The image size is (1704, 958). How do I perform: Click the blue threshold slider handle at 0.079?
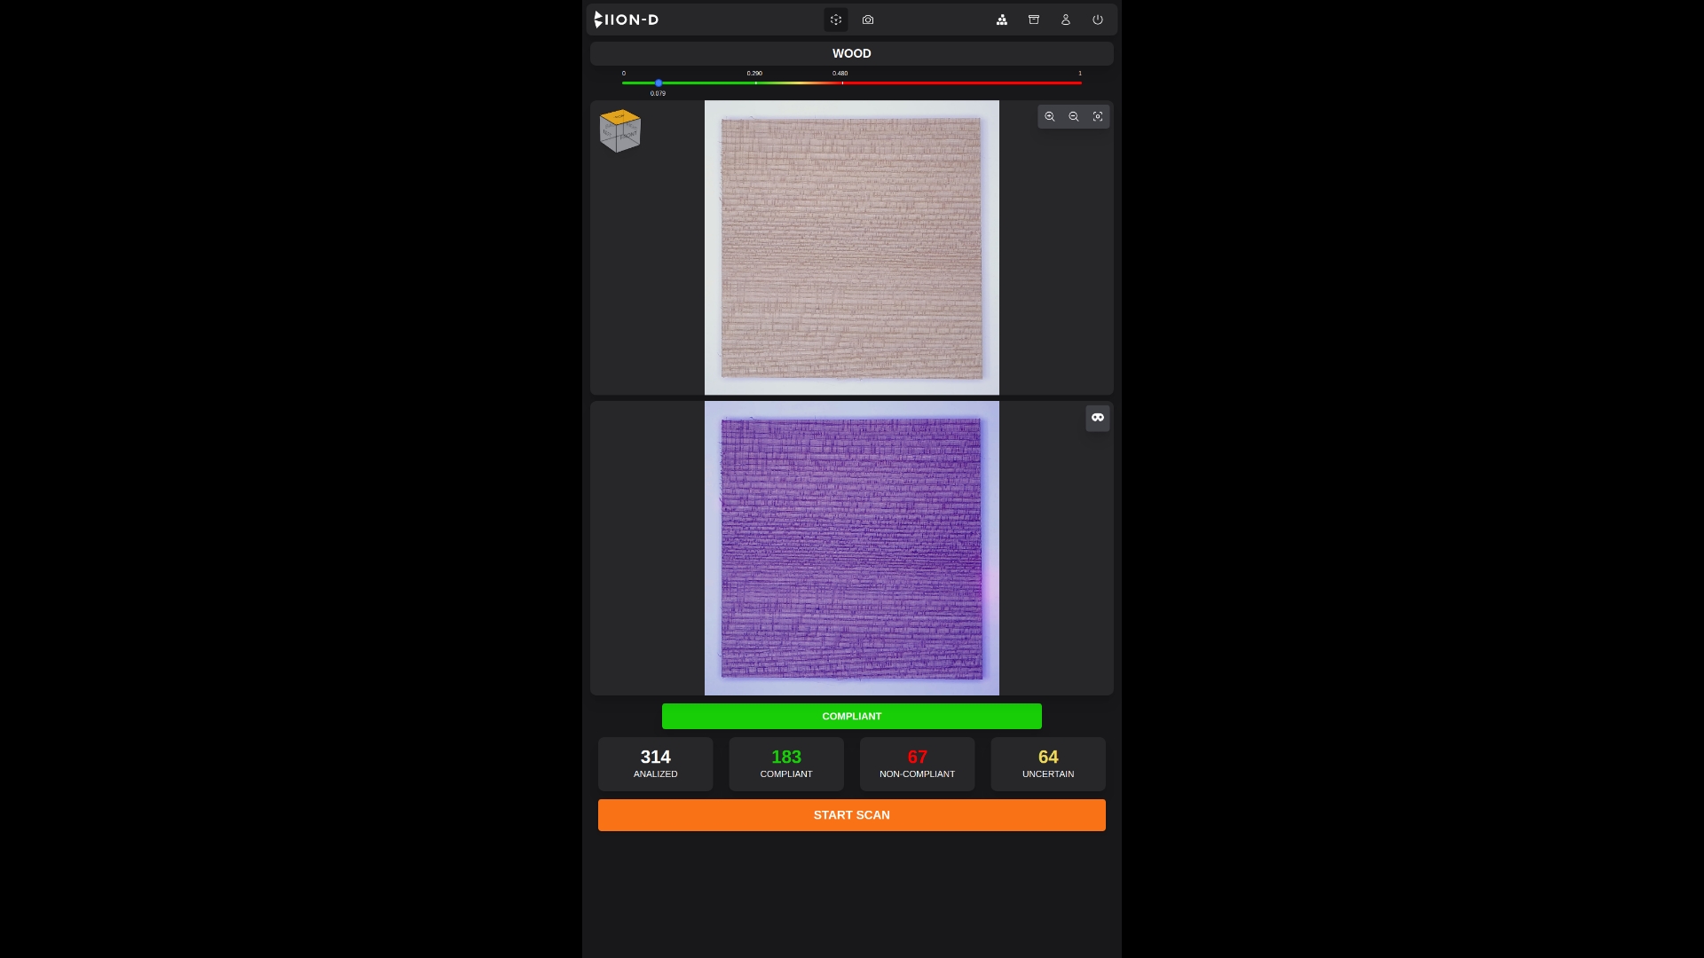(659, 82)
